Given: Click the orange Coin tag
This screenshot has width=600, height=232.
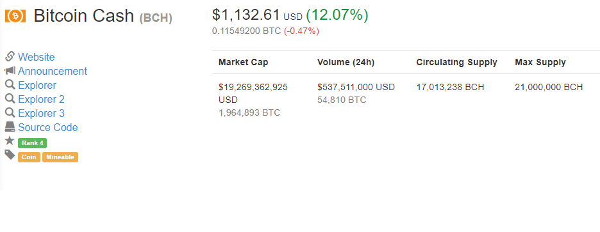Looking at the screenshot, I should (29, 157).
